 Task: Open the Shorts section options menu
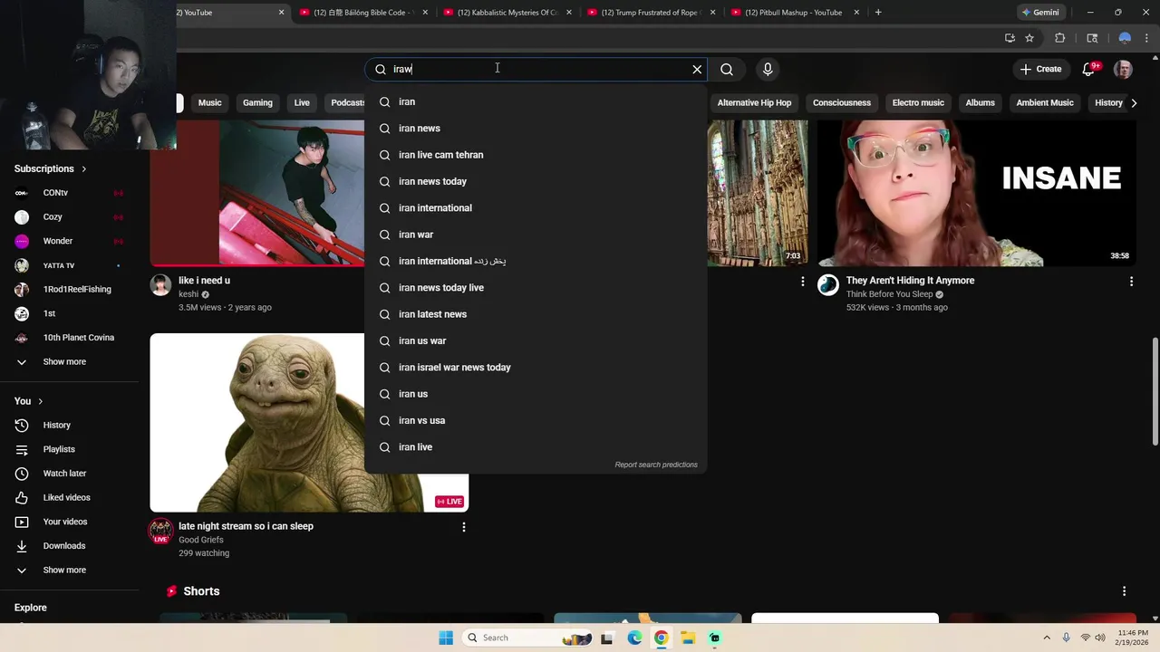pyautogui.click(x=1124, y=591)
